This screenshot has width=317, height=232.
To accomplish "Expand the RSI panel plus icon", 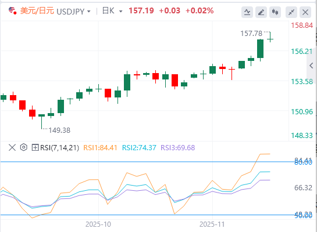I will pos(35,147).
